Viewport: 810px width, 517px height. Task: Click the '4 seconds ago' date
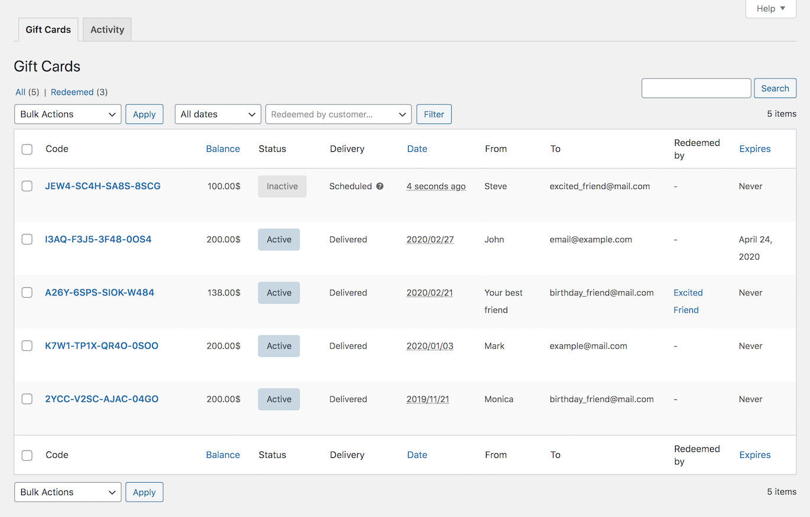point(436,186)
